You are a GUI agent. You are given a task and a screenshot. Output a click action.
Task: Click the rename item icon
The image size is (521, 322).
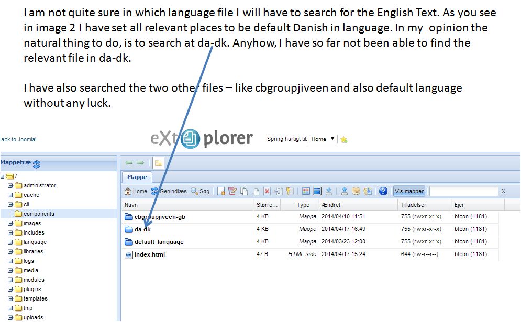point(279,191)
